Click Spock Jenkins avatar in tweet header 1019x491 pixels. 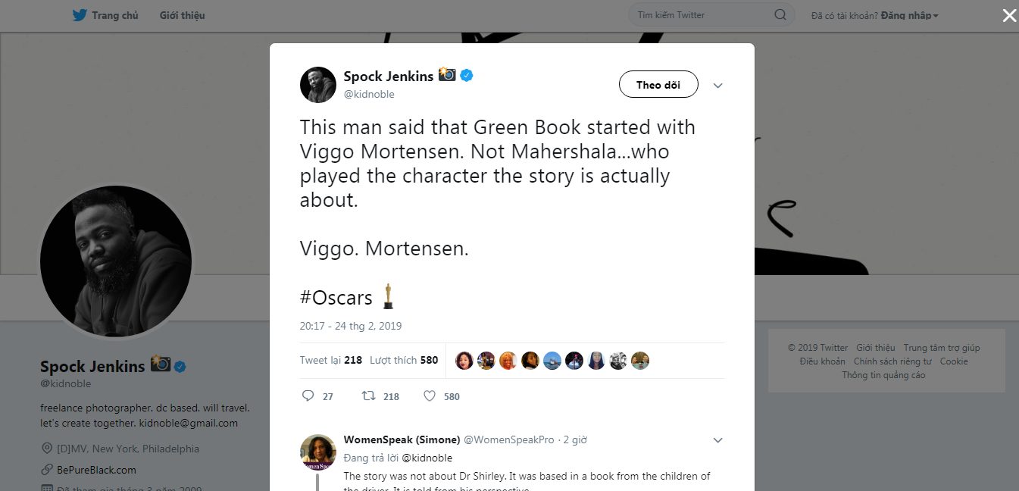click(318, 85)
